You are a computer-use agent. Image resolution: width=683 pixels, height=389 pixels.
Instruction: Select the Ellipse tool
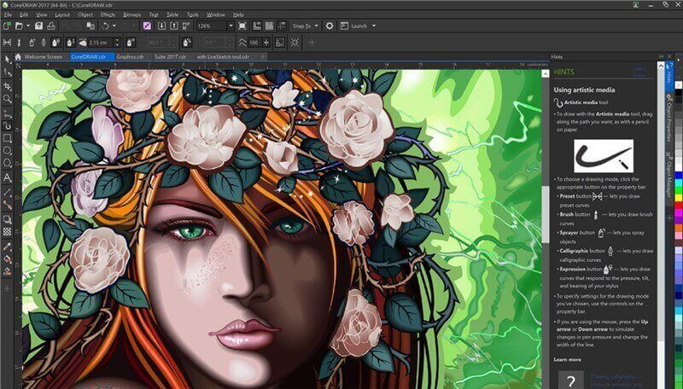(7, 150)
